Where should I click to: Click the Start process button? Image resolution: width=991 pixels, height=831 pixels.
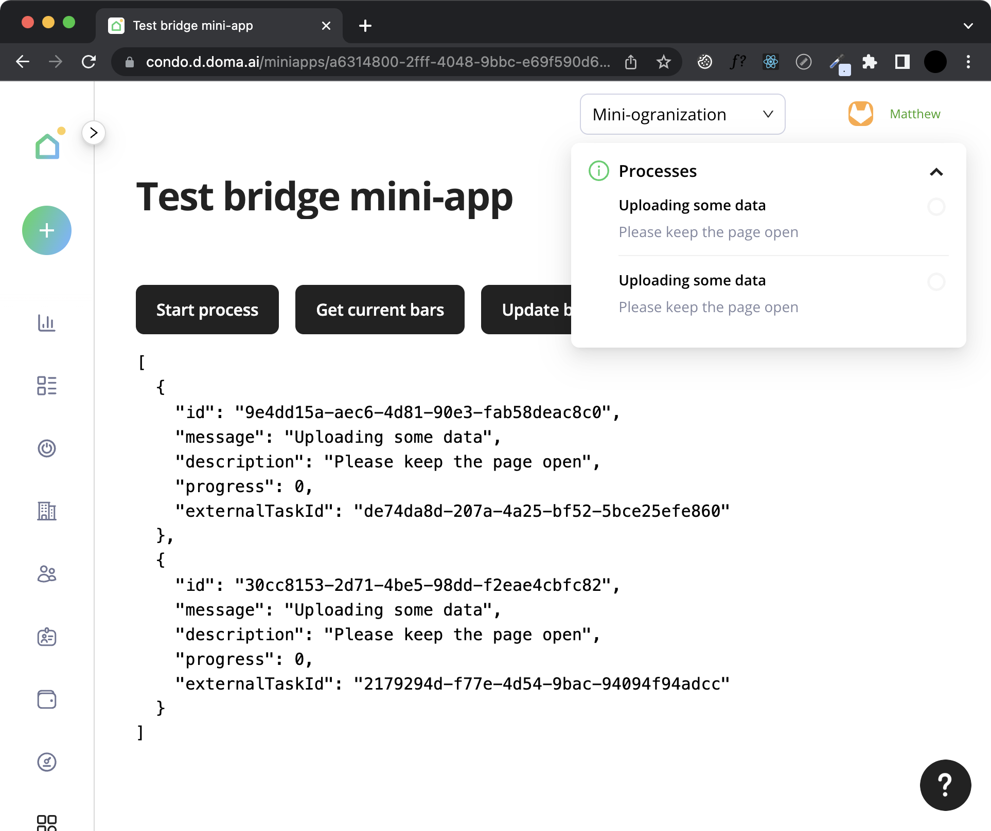[x=207, y=310]
